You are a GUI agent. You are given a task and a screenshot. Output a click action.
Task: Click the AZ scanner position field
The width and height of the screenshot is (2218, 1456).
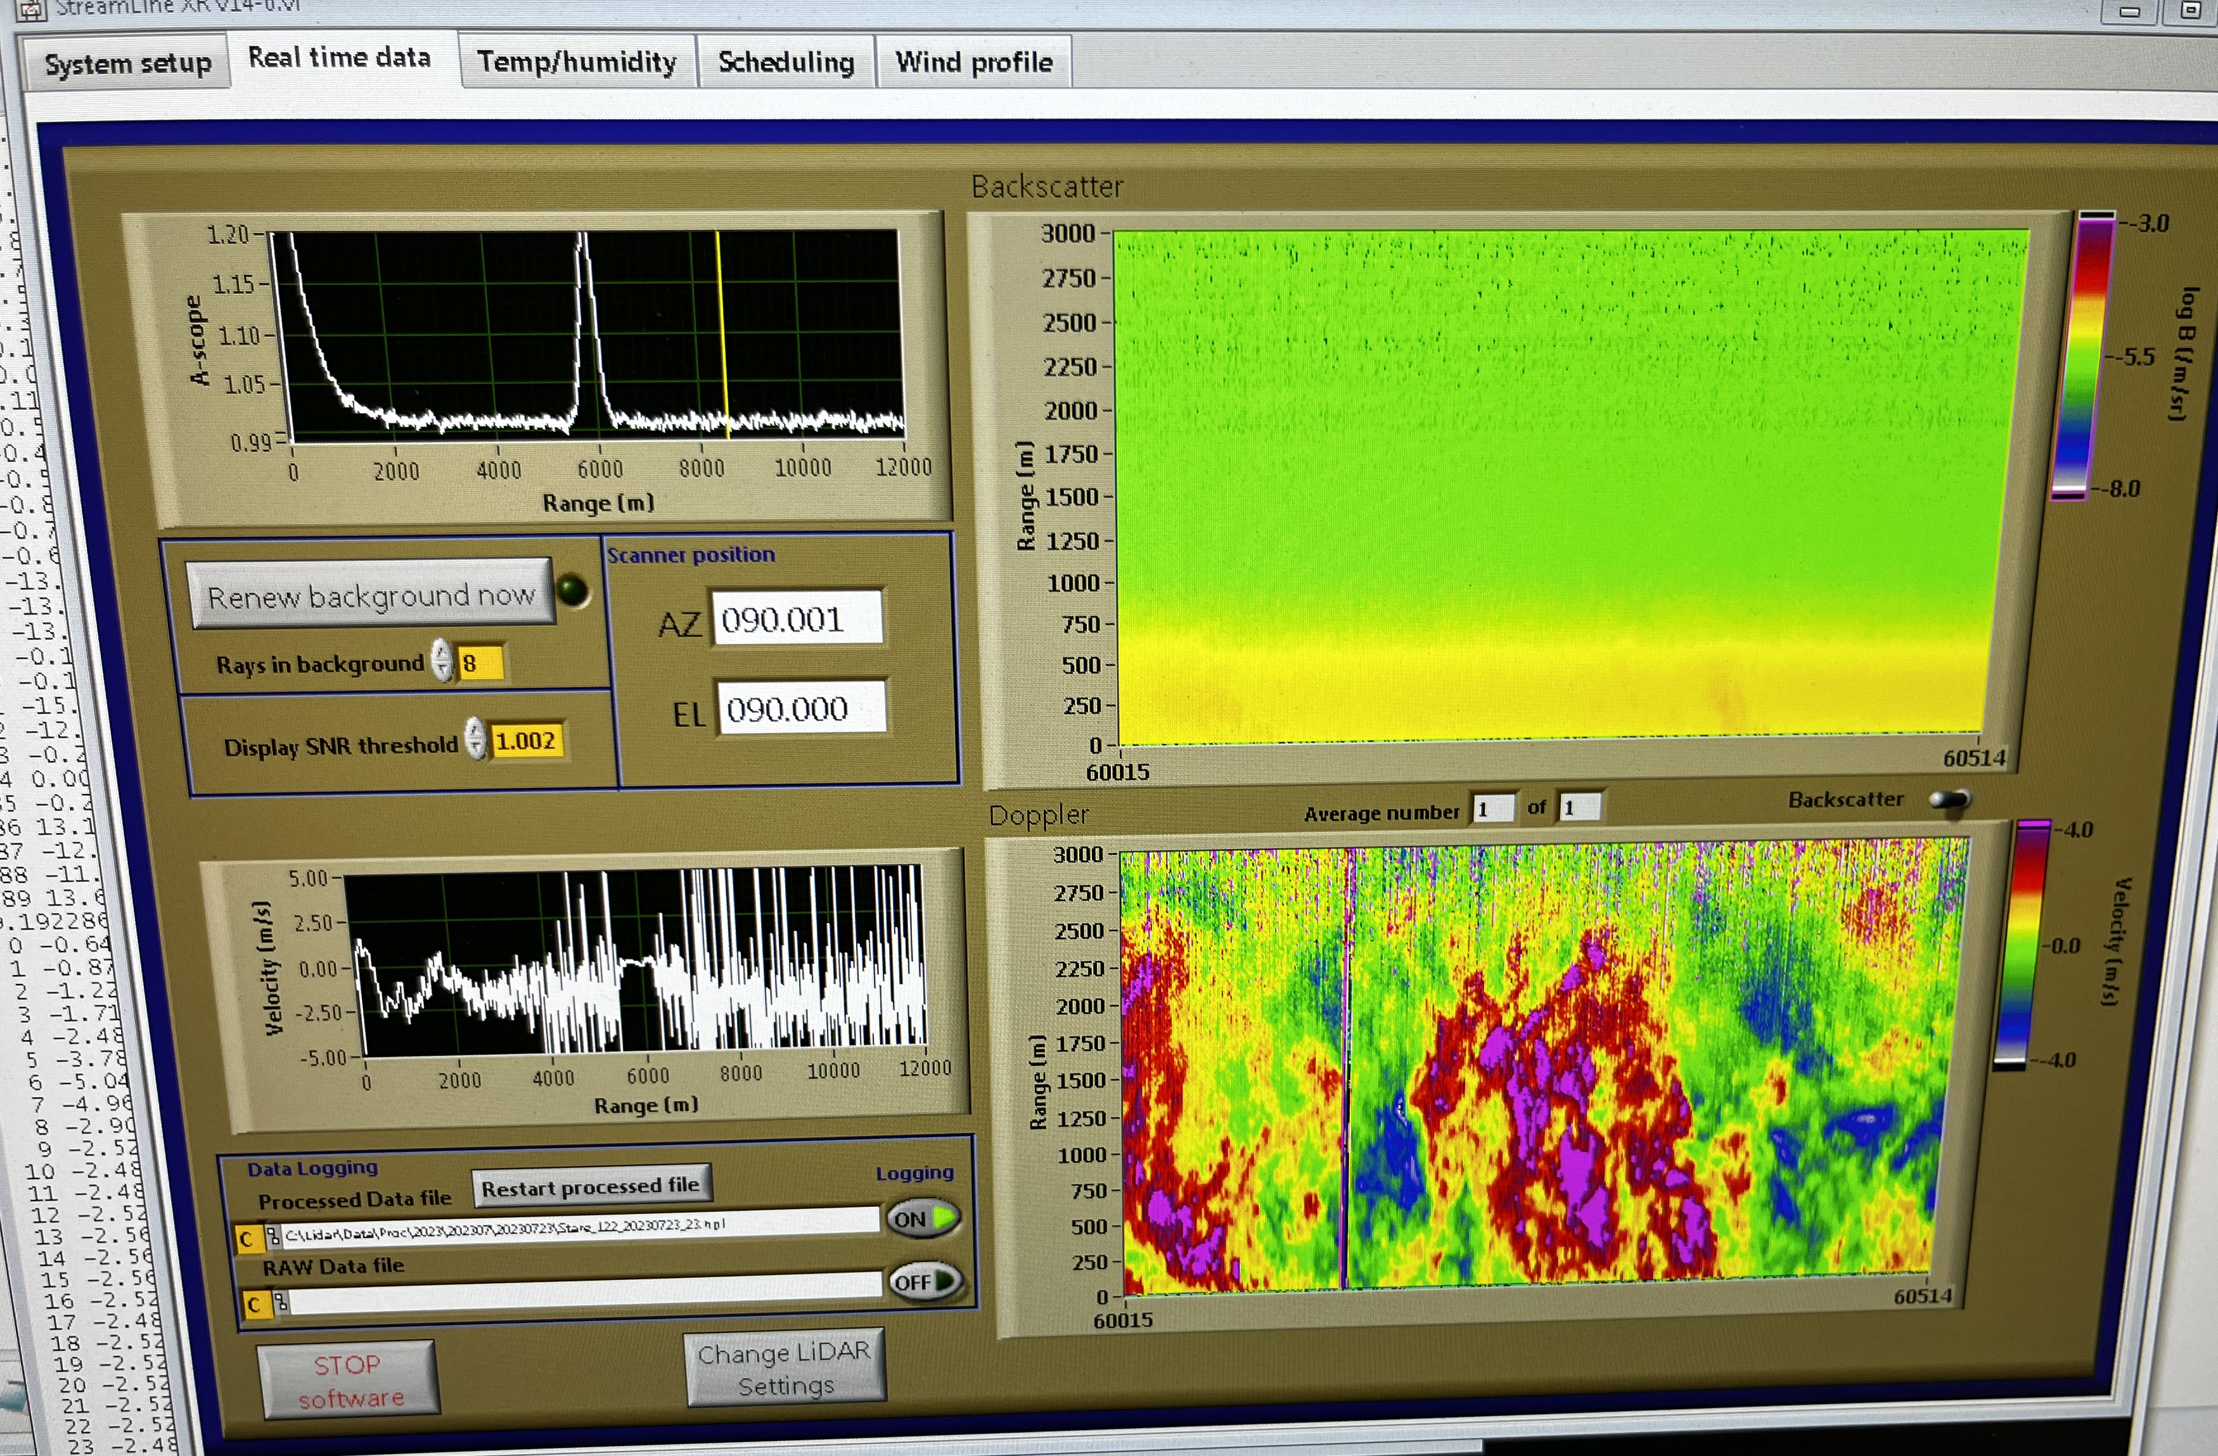click(797, 618)
